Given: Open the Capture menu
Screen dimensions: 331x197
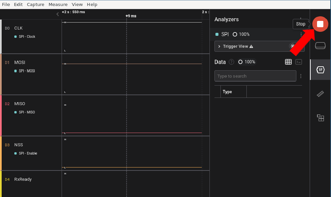Looking at the screenshot, I should coord(36,4).
